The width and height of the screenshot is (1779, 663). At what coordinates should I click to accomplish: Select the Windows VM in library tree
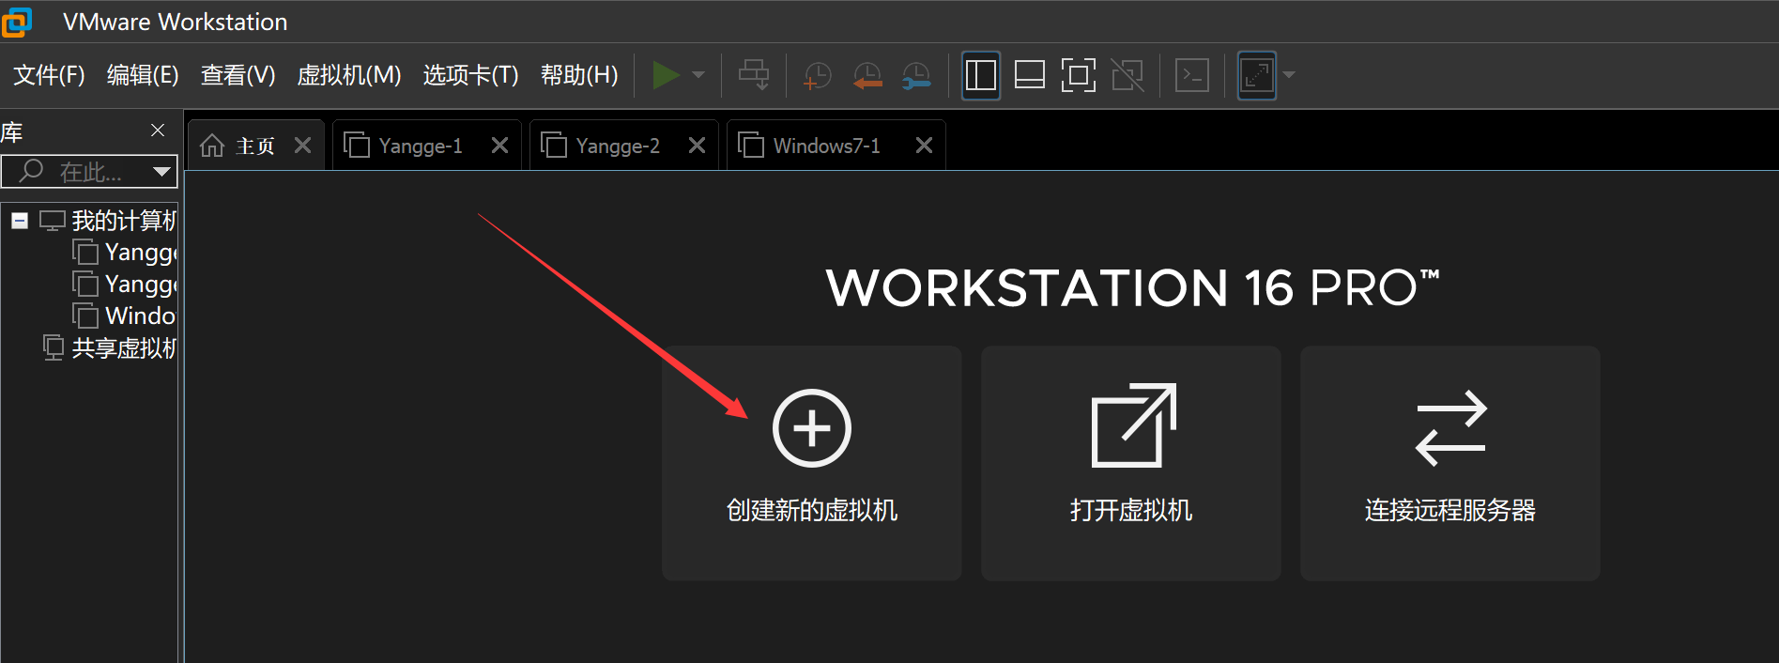click(141, 316)
